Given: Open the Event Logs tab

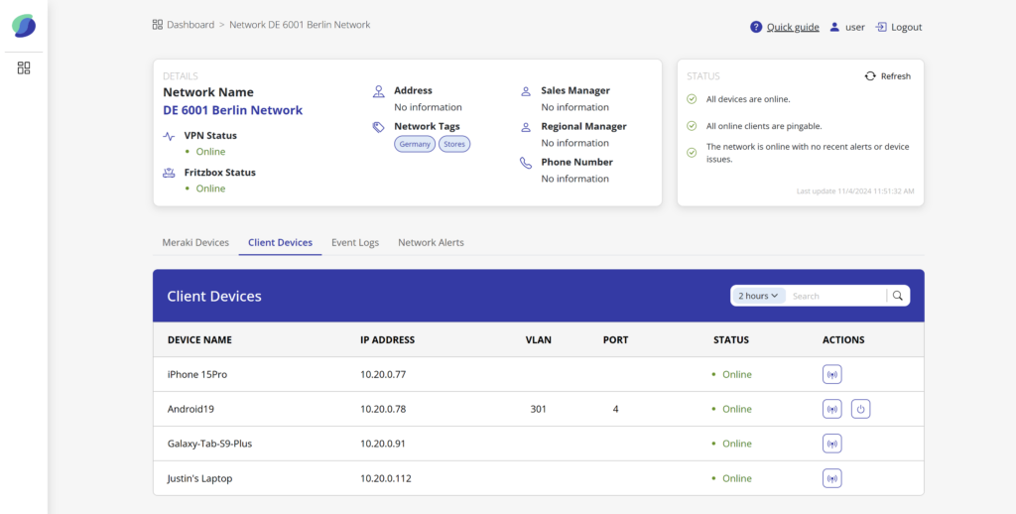Looking at the screenshot, I should [x=355, y=242].
